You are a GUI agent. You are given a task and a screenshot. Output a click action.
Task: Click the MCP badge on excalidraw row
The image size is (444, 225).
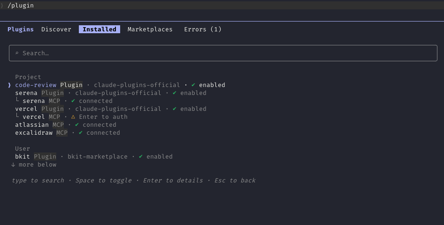pos(62,133)
